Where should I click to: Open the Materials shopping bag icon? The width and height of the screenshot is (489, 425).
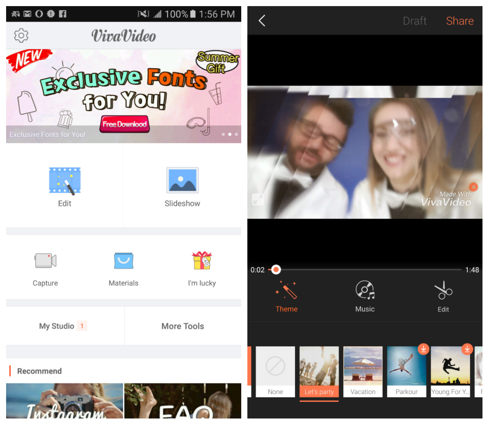pos(123,261)
